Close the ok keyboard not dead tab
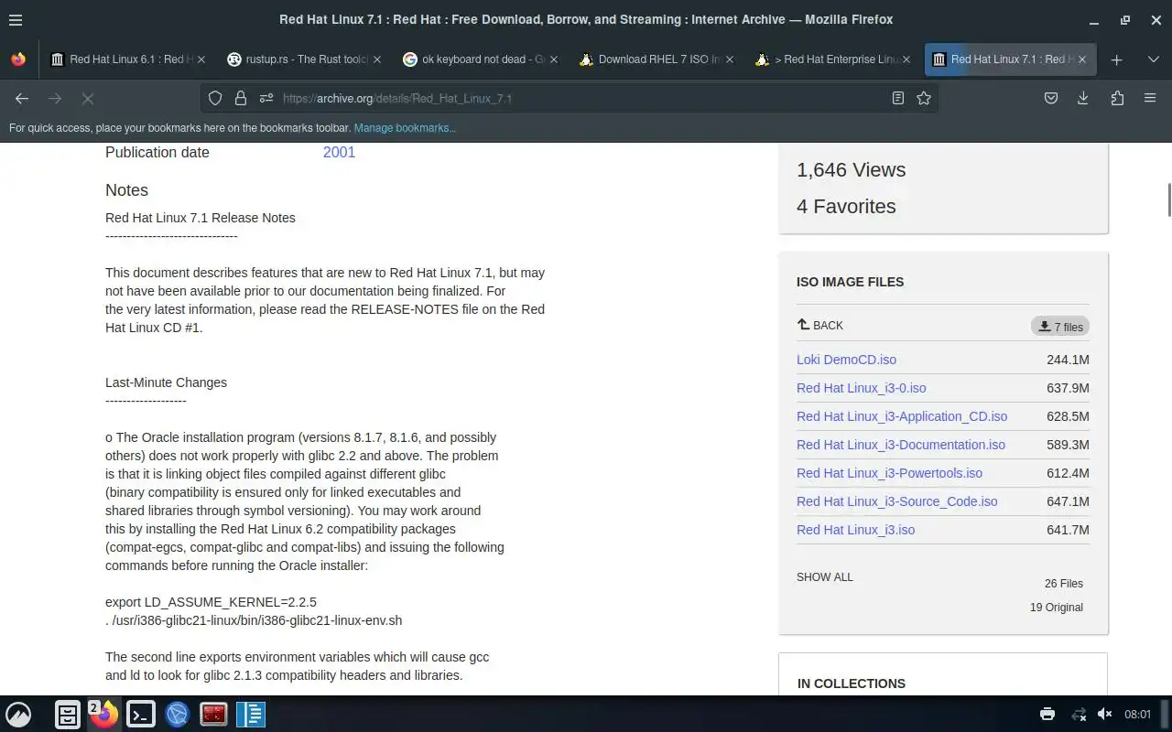1172x732 pixels. click(x=553, y=59)
